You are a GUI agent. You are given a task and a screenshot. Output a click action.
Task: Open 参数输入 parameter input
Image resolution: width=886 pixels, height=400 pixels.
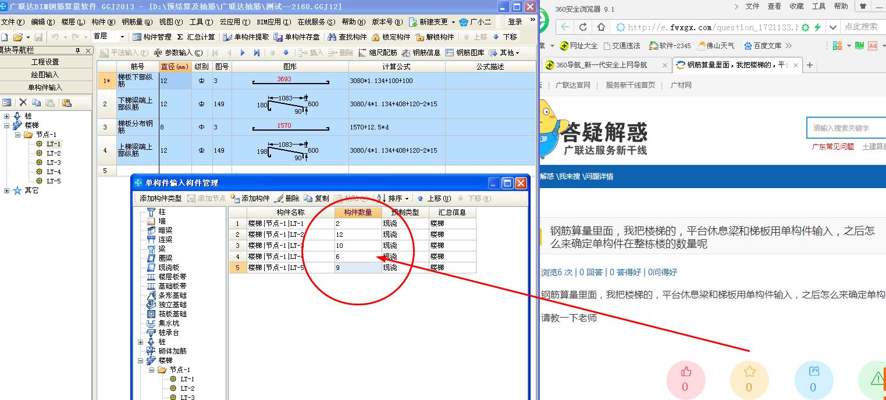(x=180, y=53)
